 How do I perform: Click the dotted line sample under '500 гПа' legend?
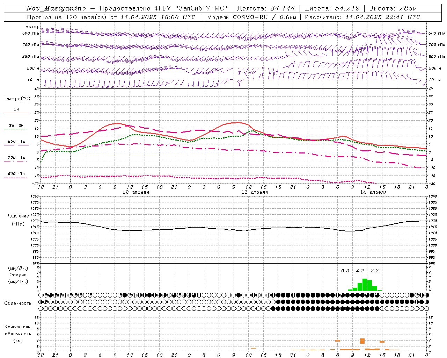point(16,178)
